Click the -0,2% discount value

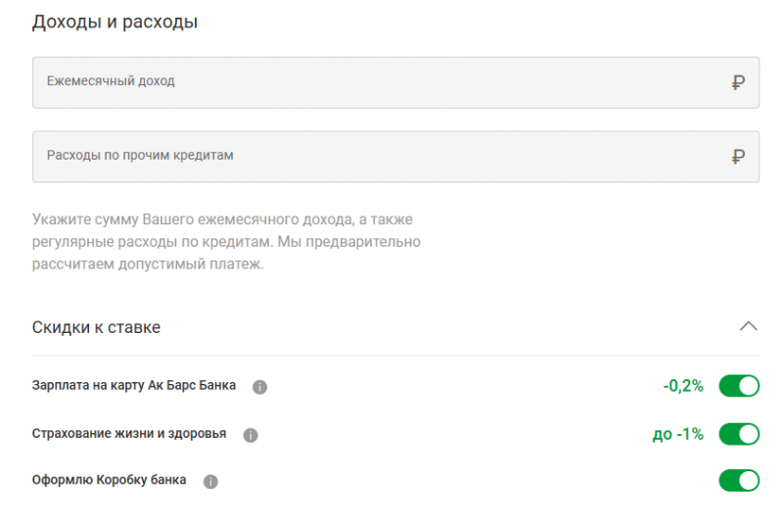(x=683, y=386)
